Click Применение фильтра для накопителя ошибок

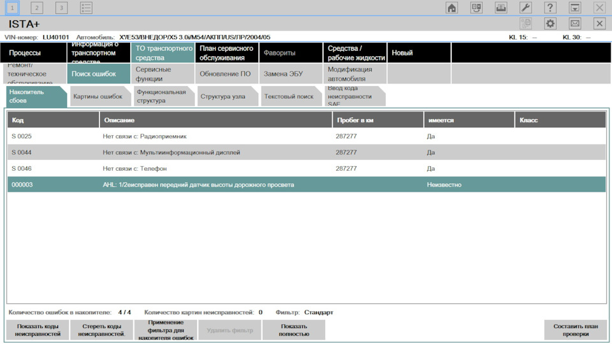click(166, 330)
